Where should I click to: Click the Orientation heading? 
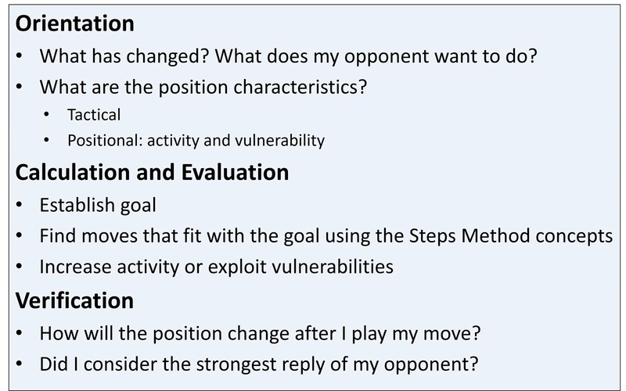coord(75,24)
